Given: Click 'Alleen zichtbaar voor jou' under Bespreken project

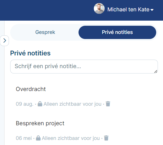Looking at the screenshot, I should pyautogui.click(x=71, y=138).
